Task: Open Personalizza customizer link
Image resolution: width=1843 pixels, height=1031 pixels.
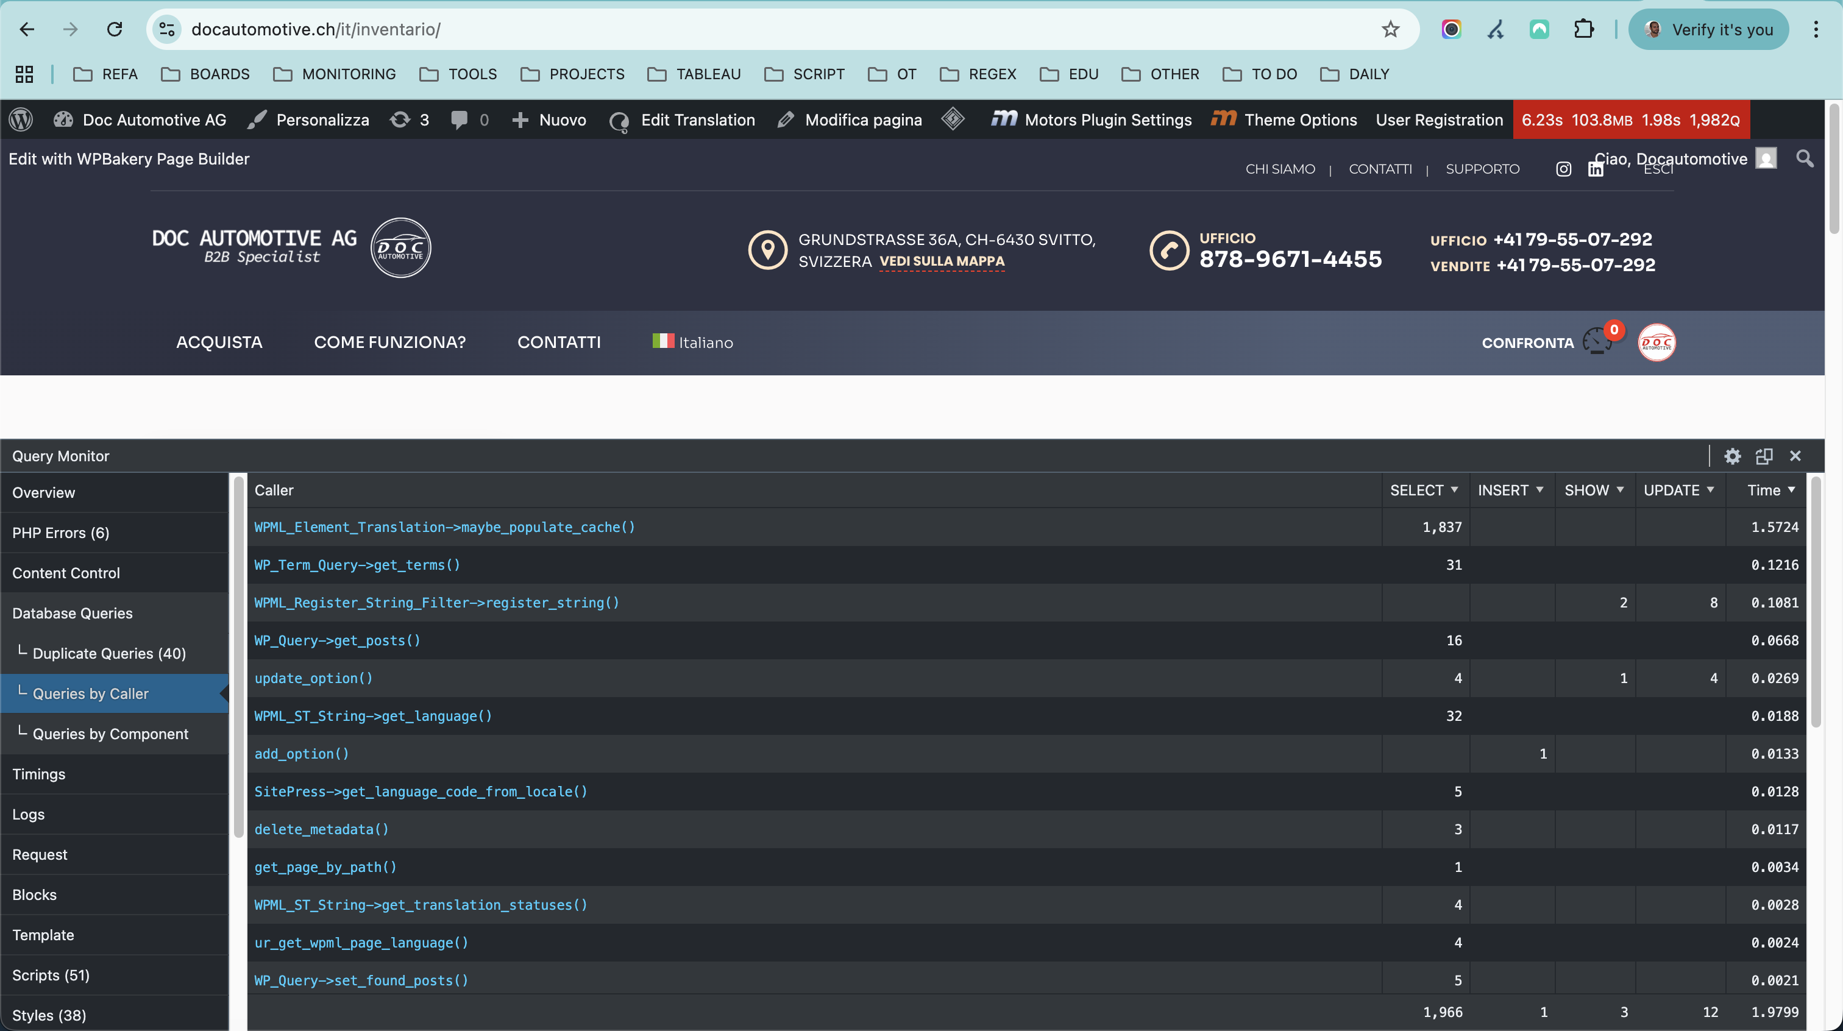Action: point(308,119)
